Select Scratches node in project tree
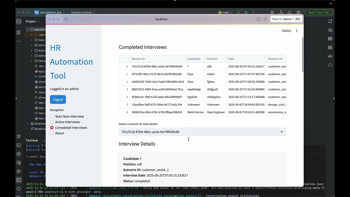 38,129
